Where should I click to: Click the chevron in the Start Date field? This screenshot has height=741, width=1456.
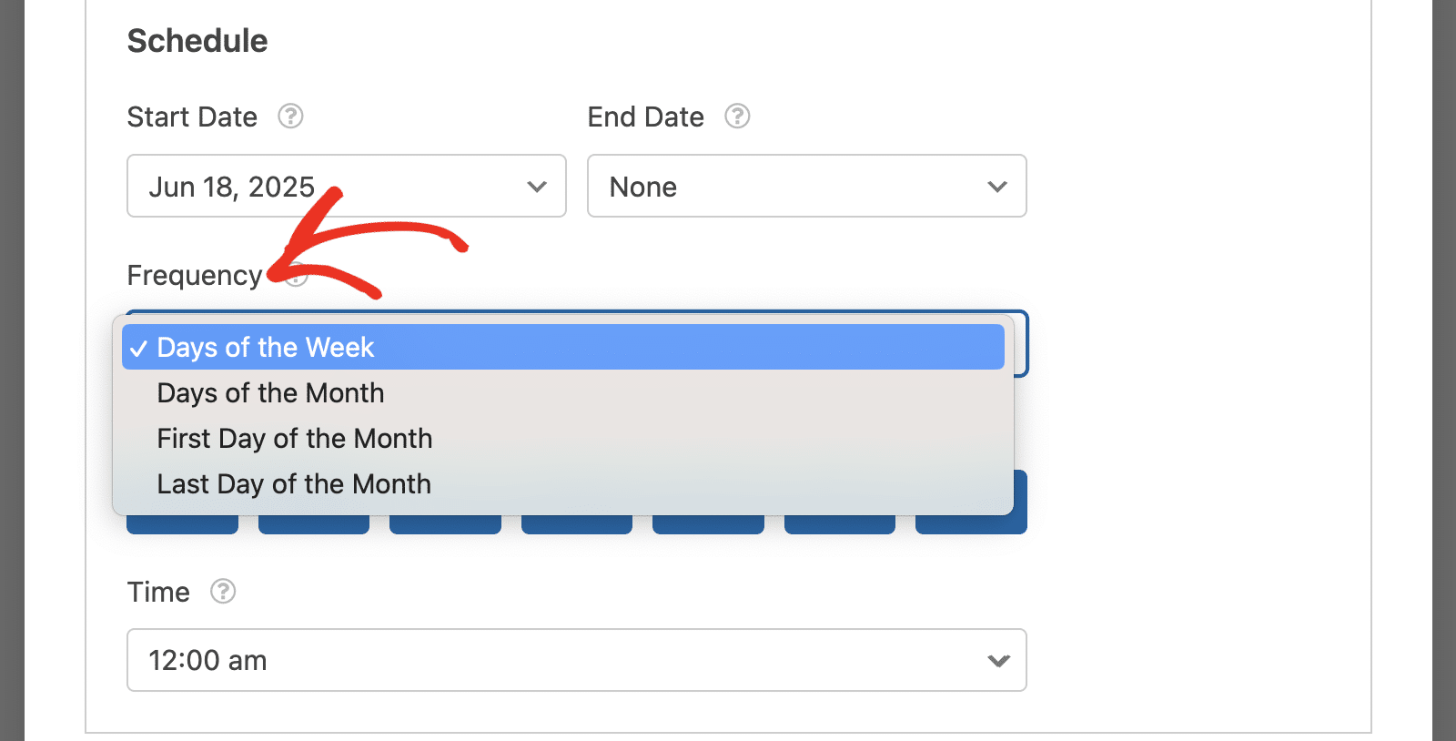[x=537, y=187]
